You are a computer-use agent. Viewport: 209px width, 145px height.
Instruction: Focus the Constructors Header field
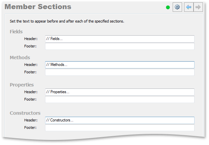point(120,120)
